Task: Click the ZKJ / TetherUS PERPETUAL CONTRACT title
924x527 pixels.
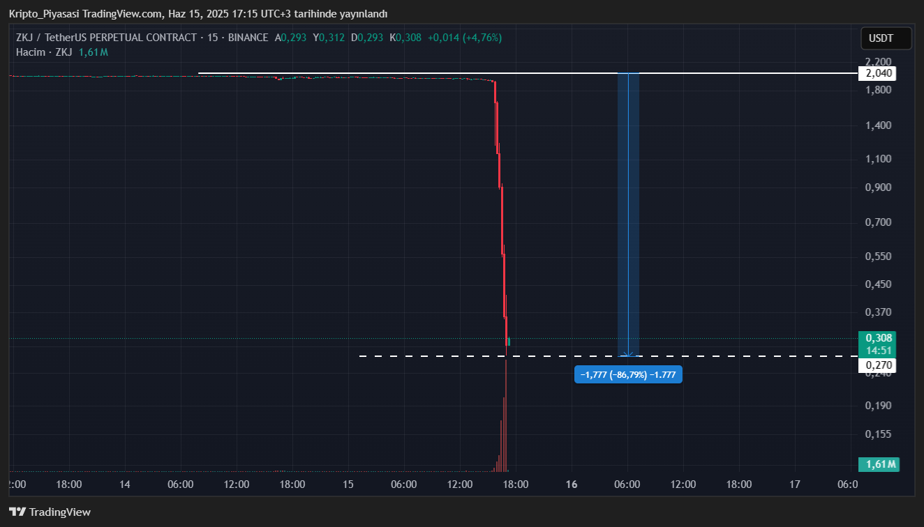Action: tap(106, 38)
